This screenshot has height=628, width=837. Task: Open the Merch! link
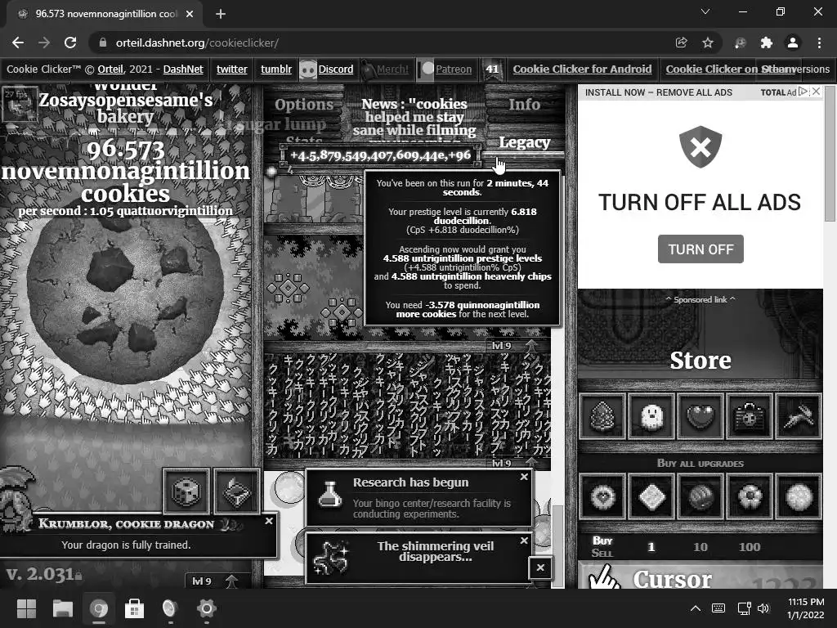tap(392, 69)
